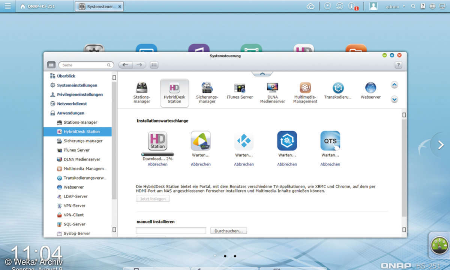Click the HD Station download progress bar
Viewport: 450px width, 270px height.
click(157, 154)
